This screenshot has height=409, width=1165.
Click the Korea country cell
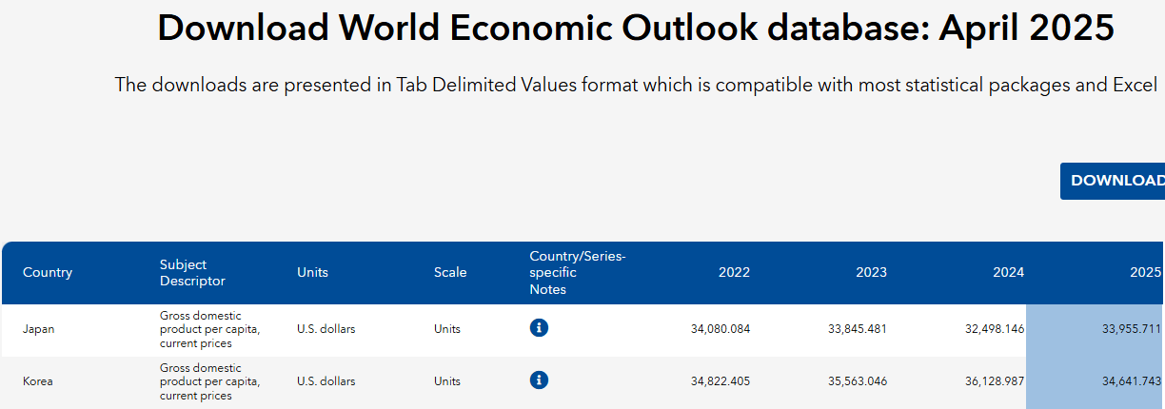tap(38, 381)
